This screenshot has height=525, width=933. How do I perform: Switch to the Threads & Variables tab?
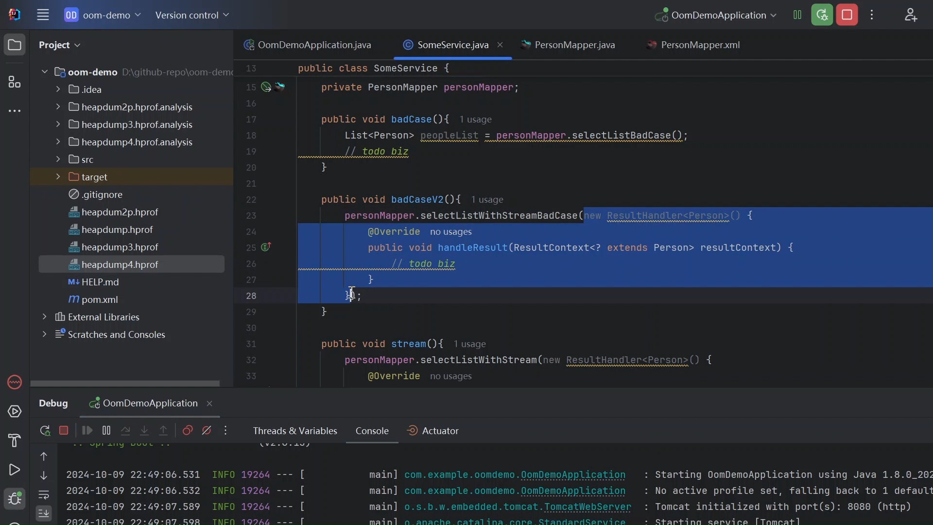click(295, 430)
